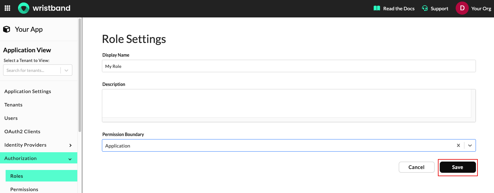Select Permissions under Authorization

pos(24,189)
